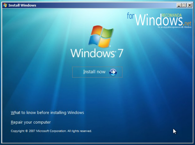The width and height of the screenshot is (195, 145).
Task: Click the orange .net text in watermark
Action: click(x=187, y=23)
